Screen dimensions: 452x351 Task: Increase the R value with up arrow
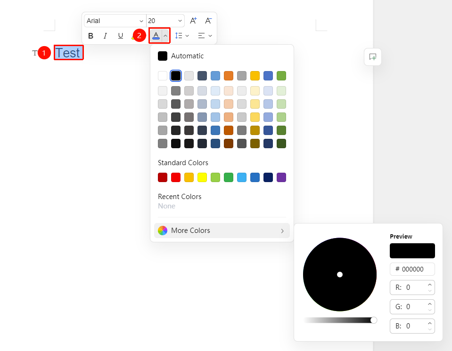[430, 285]
